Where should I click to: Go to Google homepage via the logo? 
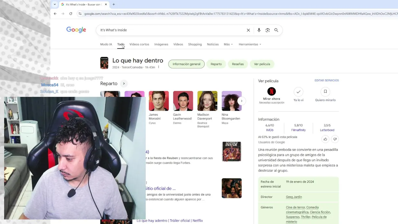[x=76, y=30]
